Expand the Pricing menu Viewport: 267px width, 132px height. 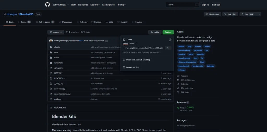pyautogui.click(x=121, y=5)
